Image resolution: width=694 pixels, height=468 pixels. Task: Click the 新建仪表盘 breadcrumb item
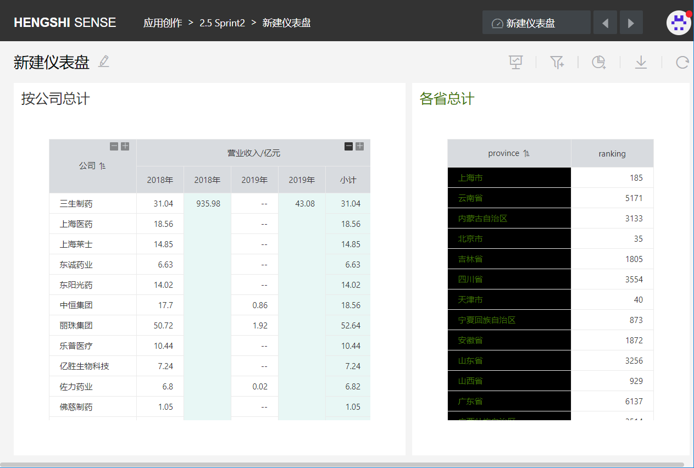pyautogui.click(x=286, y=23)
